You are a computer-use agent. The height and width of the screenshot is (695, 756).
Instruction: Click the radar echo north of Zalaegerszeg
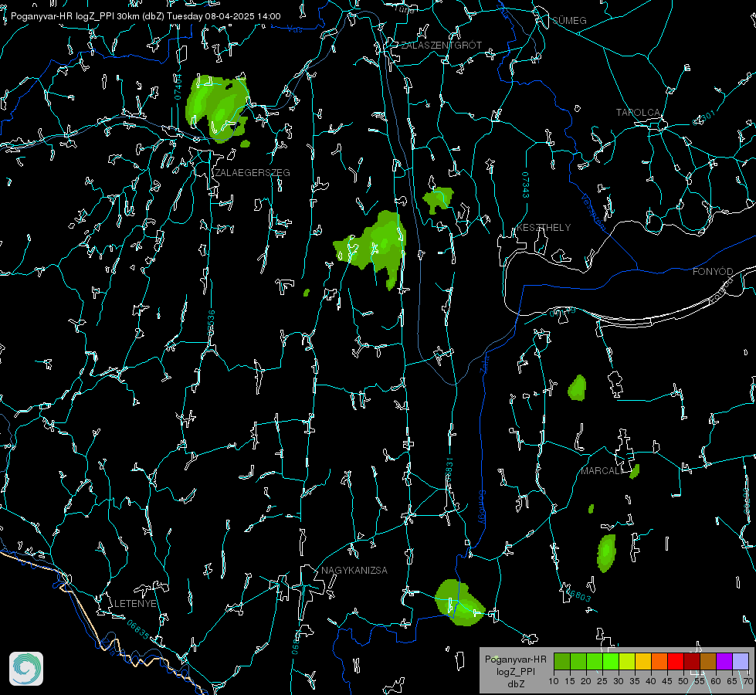(x=217, y=108)
